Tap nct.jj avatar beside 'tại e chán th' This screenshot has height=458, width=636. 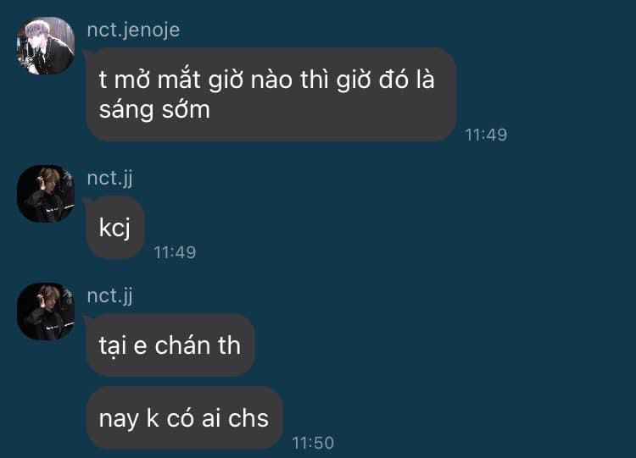pos(46,312)
